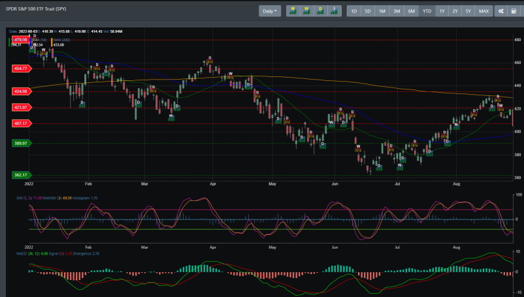Open chart settings gears icon

point(500,11)
